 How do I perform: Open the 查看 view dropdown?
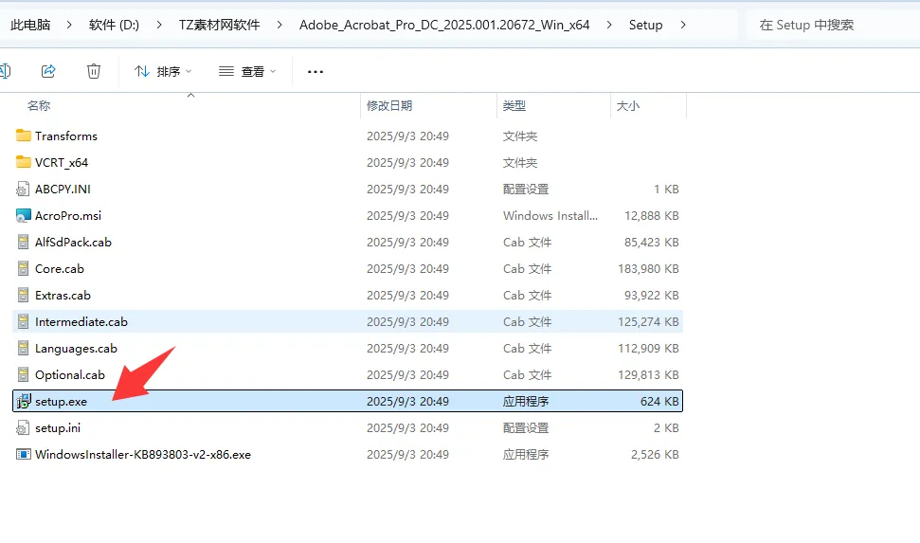(247, 72)
